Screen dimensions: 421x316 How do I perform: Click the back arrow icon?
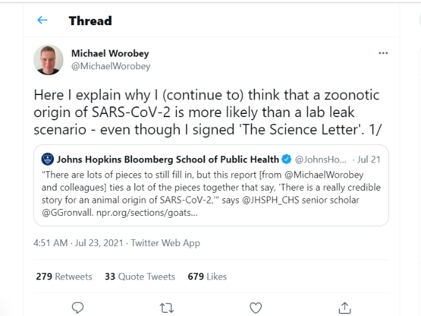pos(43,20)
